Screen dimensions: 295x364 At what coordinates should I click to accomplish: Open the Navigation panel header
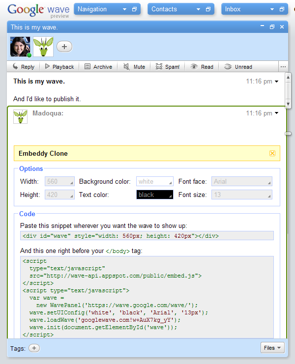pyautogui.click(x=107, y=9)
